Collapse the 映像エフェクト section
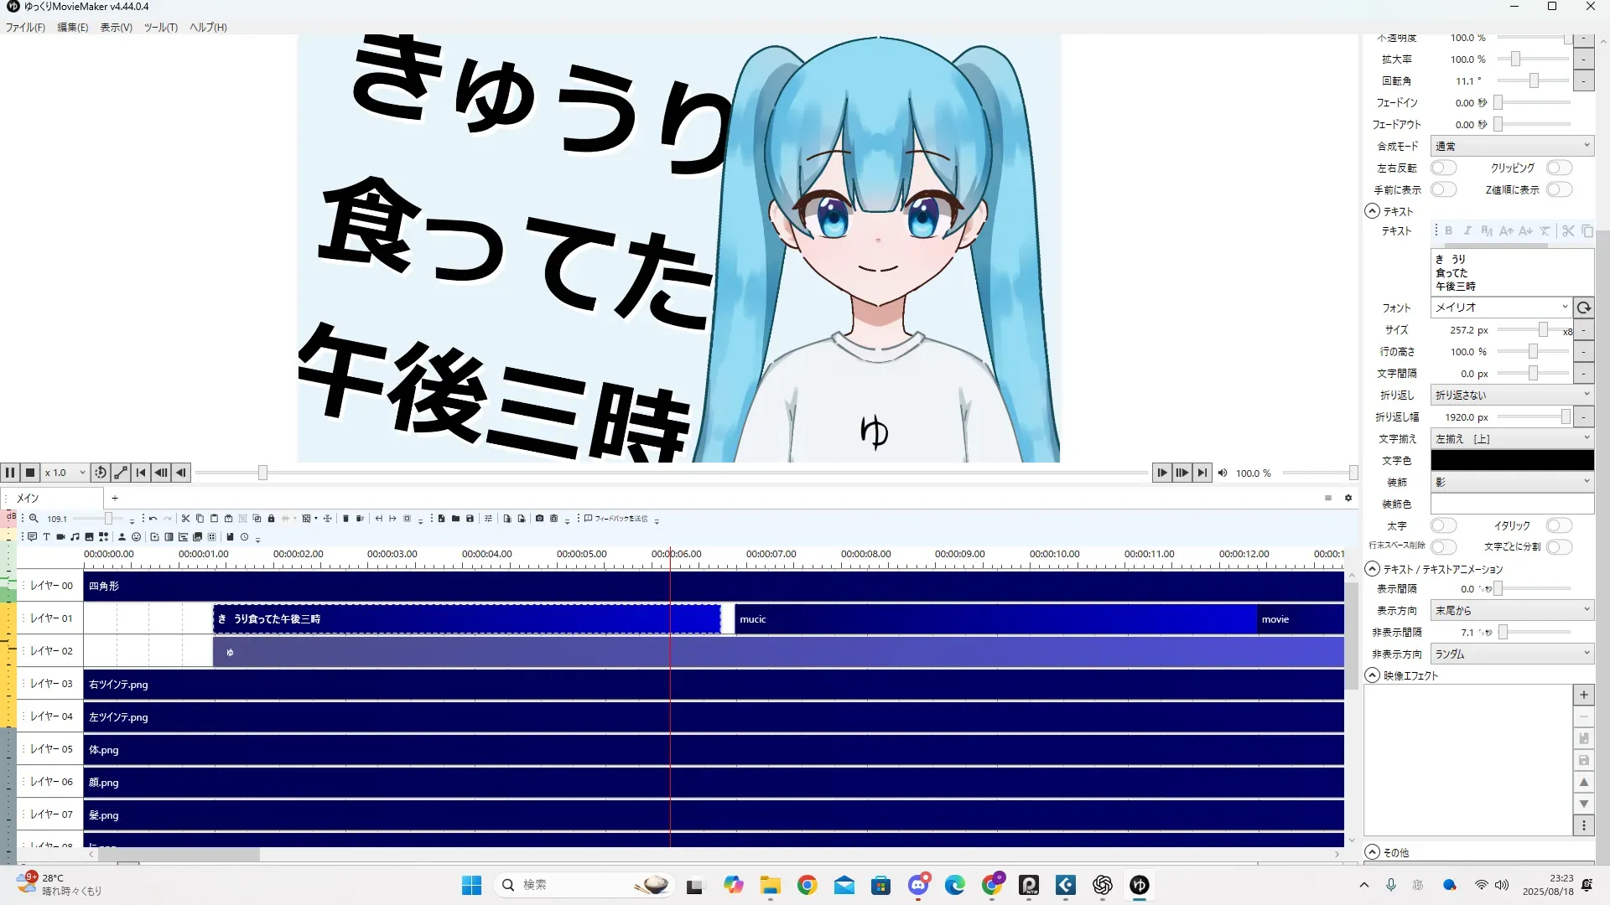Screen dimensions: 1610x905 [x=1373, y=675]
